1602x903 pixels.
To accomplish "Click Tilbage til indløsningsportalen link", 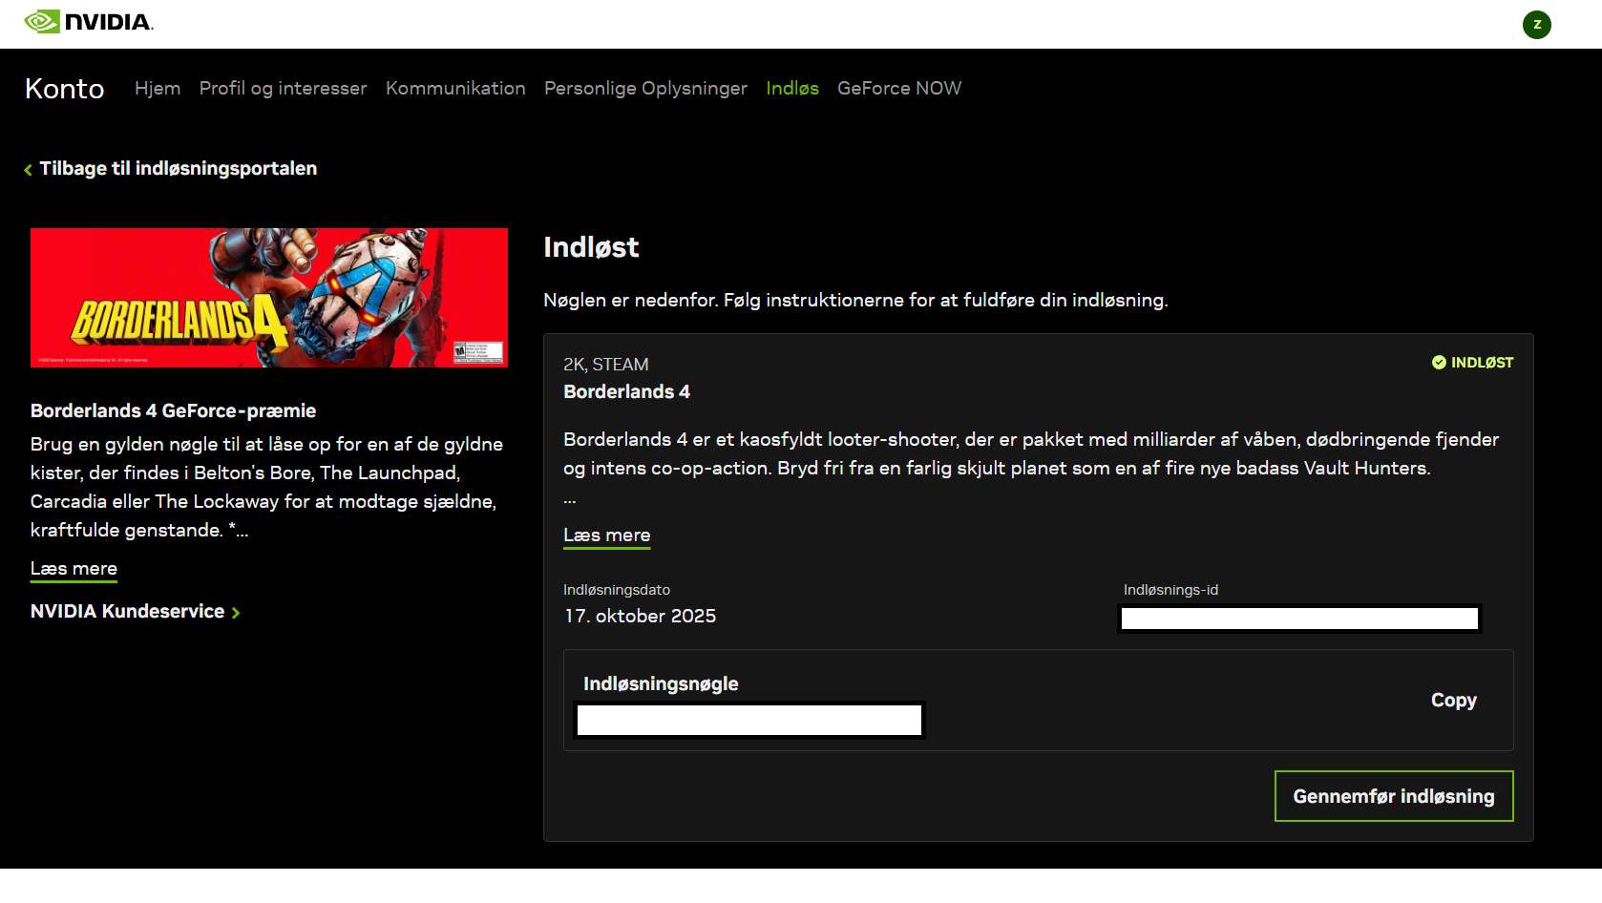I will (x=178, y=169).
